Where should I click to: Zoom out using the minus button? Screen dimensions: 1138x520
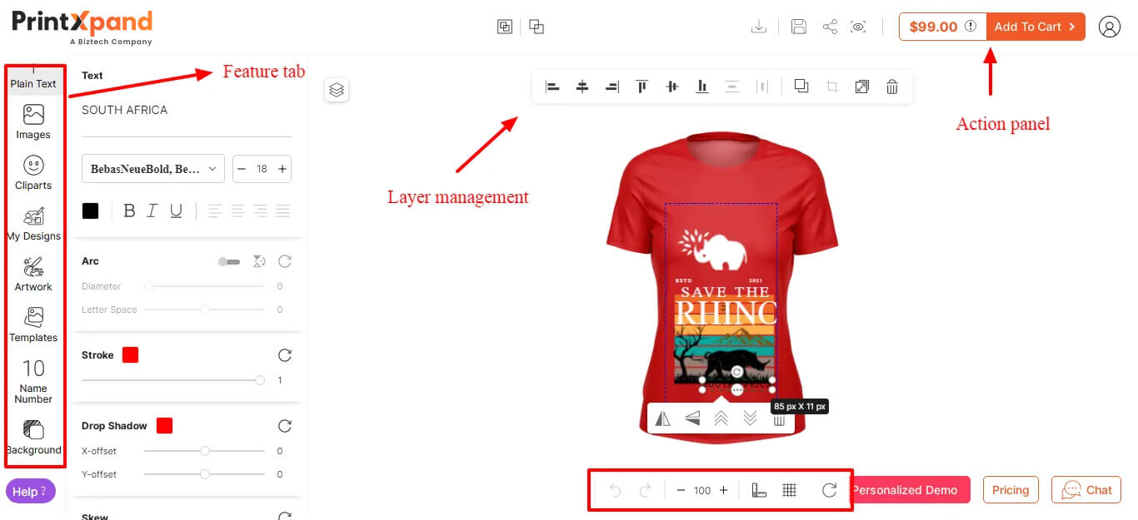pyautogui.click(x=681, y=490)
